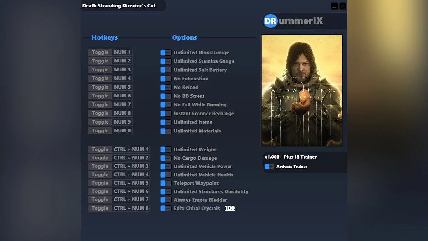Select the Toggle NUM 0 hotkey binding
The image size is (428, 241).
point(110,131)
